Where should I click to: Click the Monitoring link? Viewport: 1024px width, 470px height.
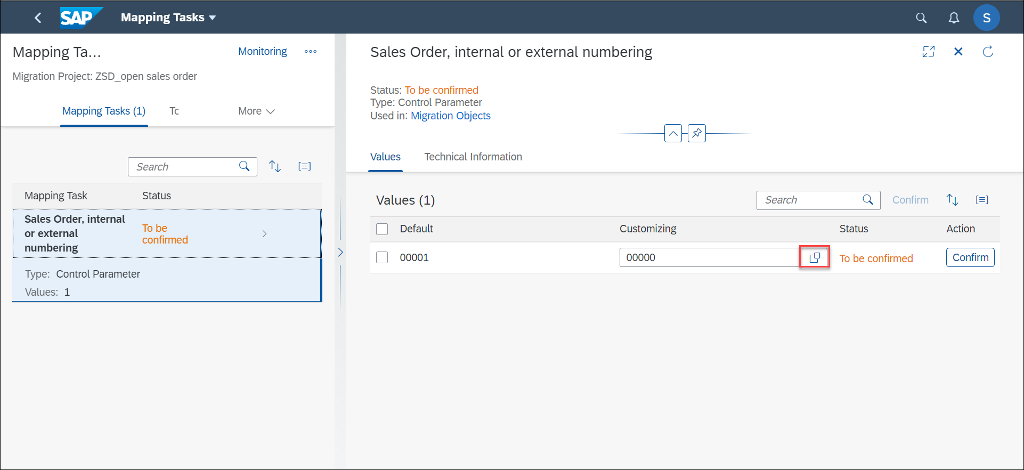(262, 51)
